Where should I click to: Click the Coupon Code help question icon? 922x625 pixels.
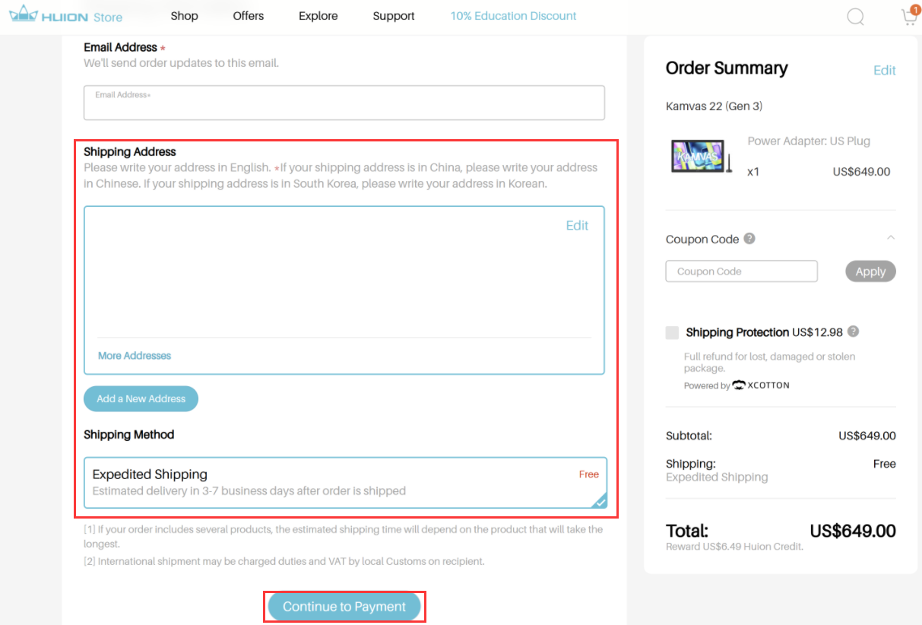(x=749, y=238)
